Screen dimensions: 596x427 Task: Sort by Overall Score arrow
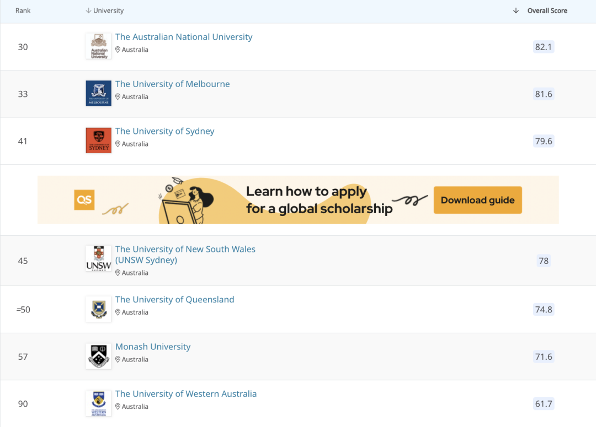pyautogui.click(x=516, y=11)
